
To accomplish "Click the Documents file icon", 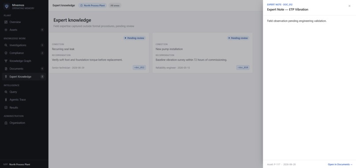I will click(6, 69).
